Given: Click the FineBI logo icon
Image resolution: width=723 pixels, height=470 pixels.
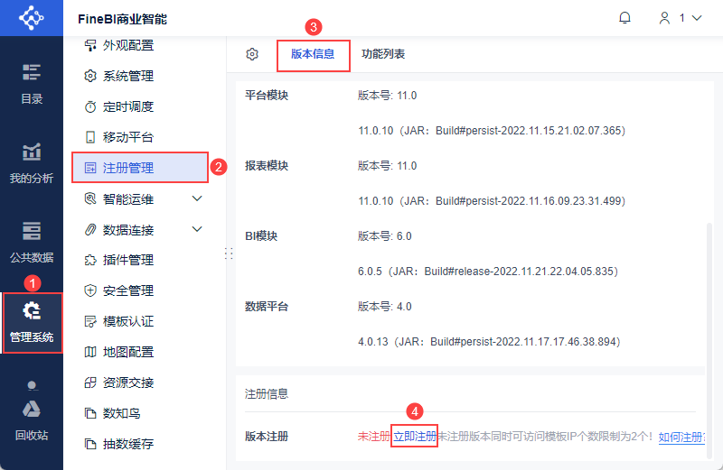Looking at the screenshot, I should coord(31,18).
